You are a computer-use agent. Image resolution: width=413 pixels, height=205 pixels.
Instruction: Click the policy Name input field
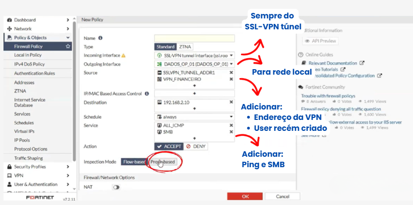click(x=194, y=38)
